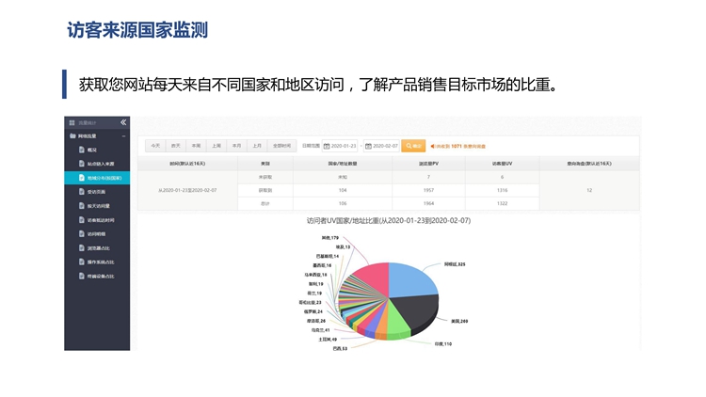Choose the 全部时间 time filter
Image resolution: width=706 pixels, height=397 pixels.
281,146
